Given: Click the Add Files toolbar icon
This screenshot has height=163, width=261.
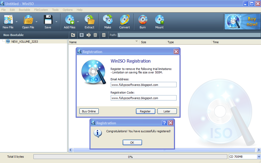Looking at the screenshot, I should [70, 19].
